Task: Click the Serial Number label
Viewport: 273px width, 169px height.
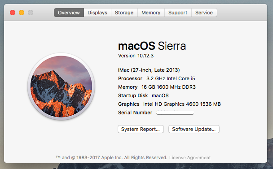Action: tap(135, 113)
